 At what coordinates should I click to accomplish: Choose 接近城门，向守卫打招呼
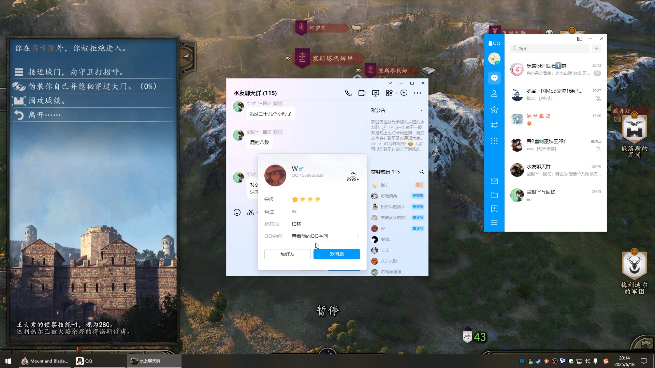[92, 72]
